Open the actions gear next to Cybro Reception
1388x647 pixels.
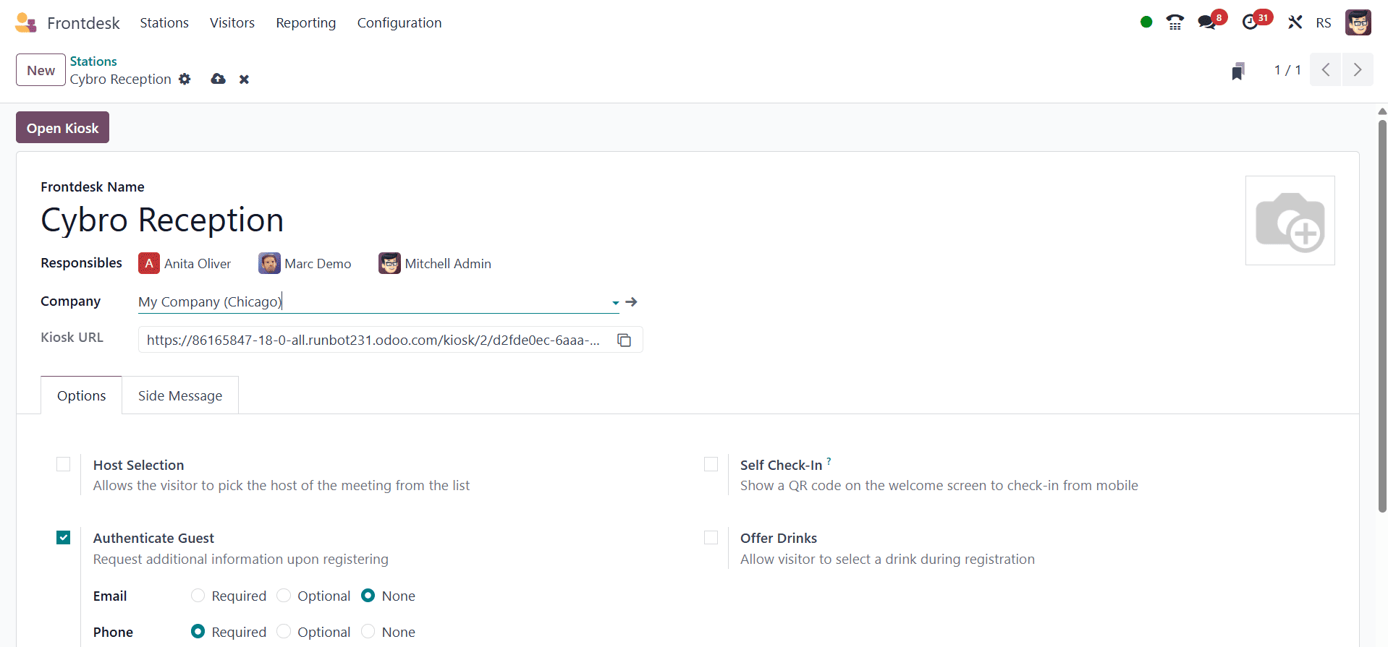tap(185, 79)
